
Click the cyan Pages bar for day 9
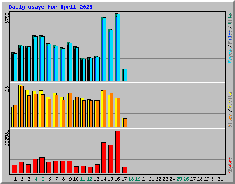70,62
